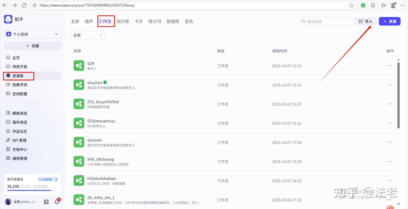Open 空间配置 in the sidebar
This screenshot has width=408, height=209.
coord(32,94)
